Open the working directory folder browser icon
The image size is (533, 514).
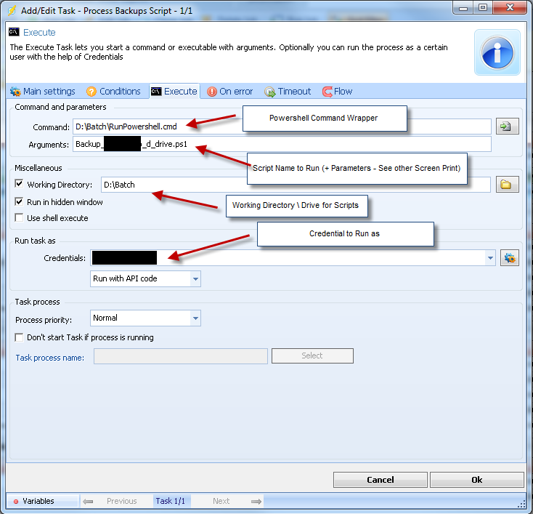pyautogui.click(x=506, y=185)
